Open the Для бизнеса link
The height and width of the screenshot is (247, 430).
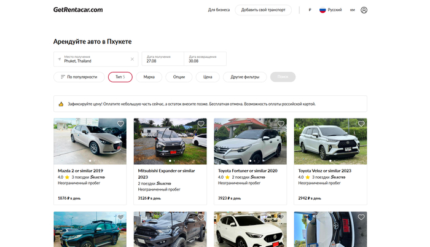[219, 10]
